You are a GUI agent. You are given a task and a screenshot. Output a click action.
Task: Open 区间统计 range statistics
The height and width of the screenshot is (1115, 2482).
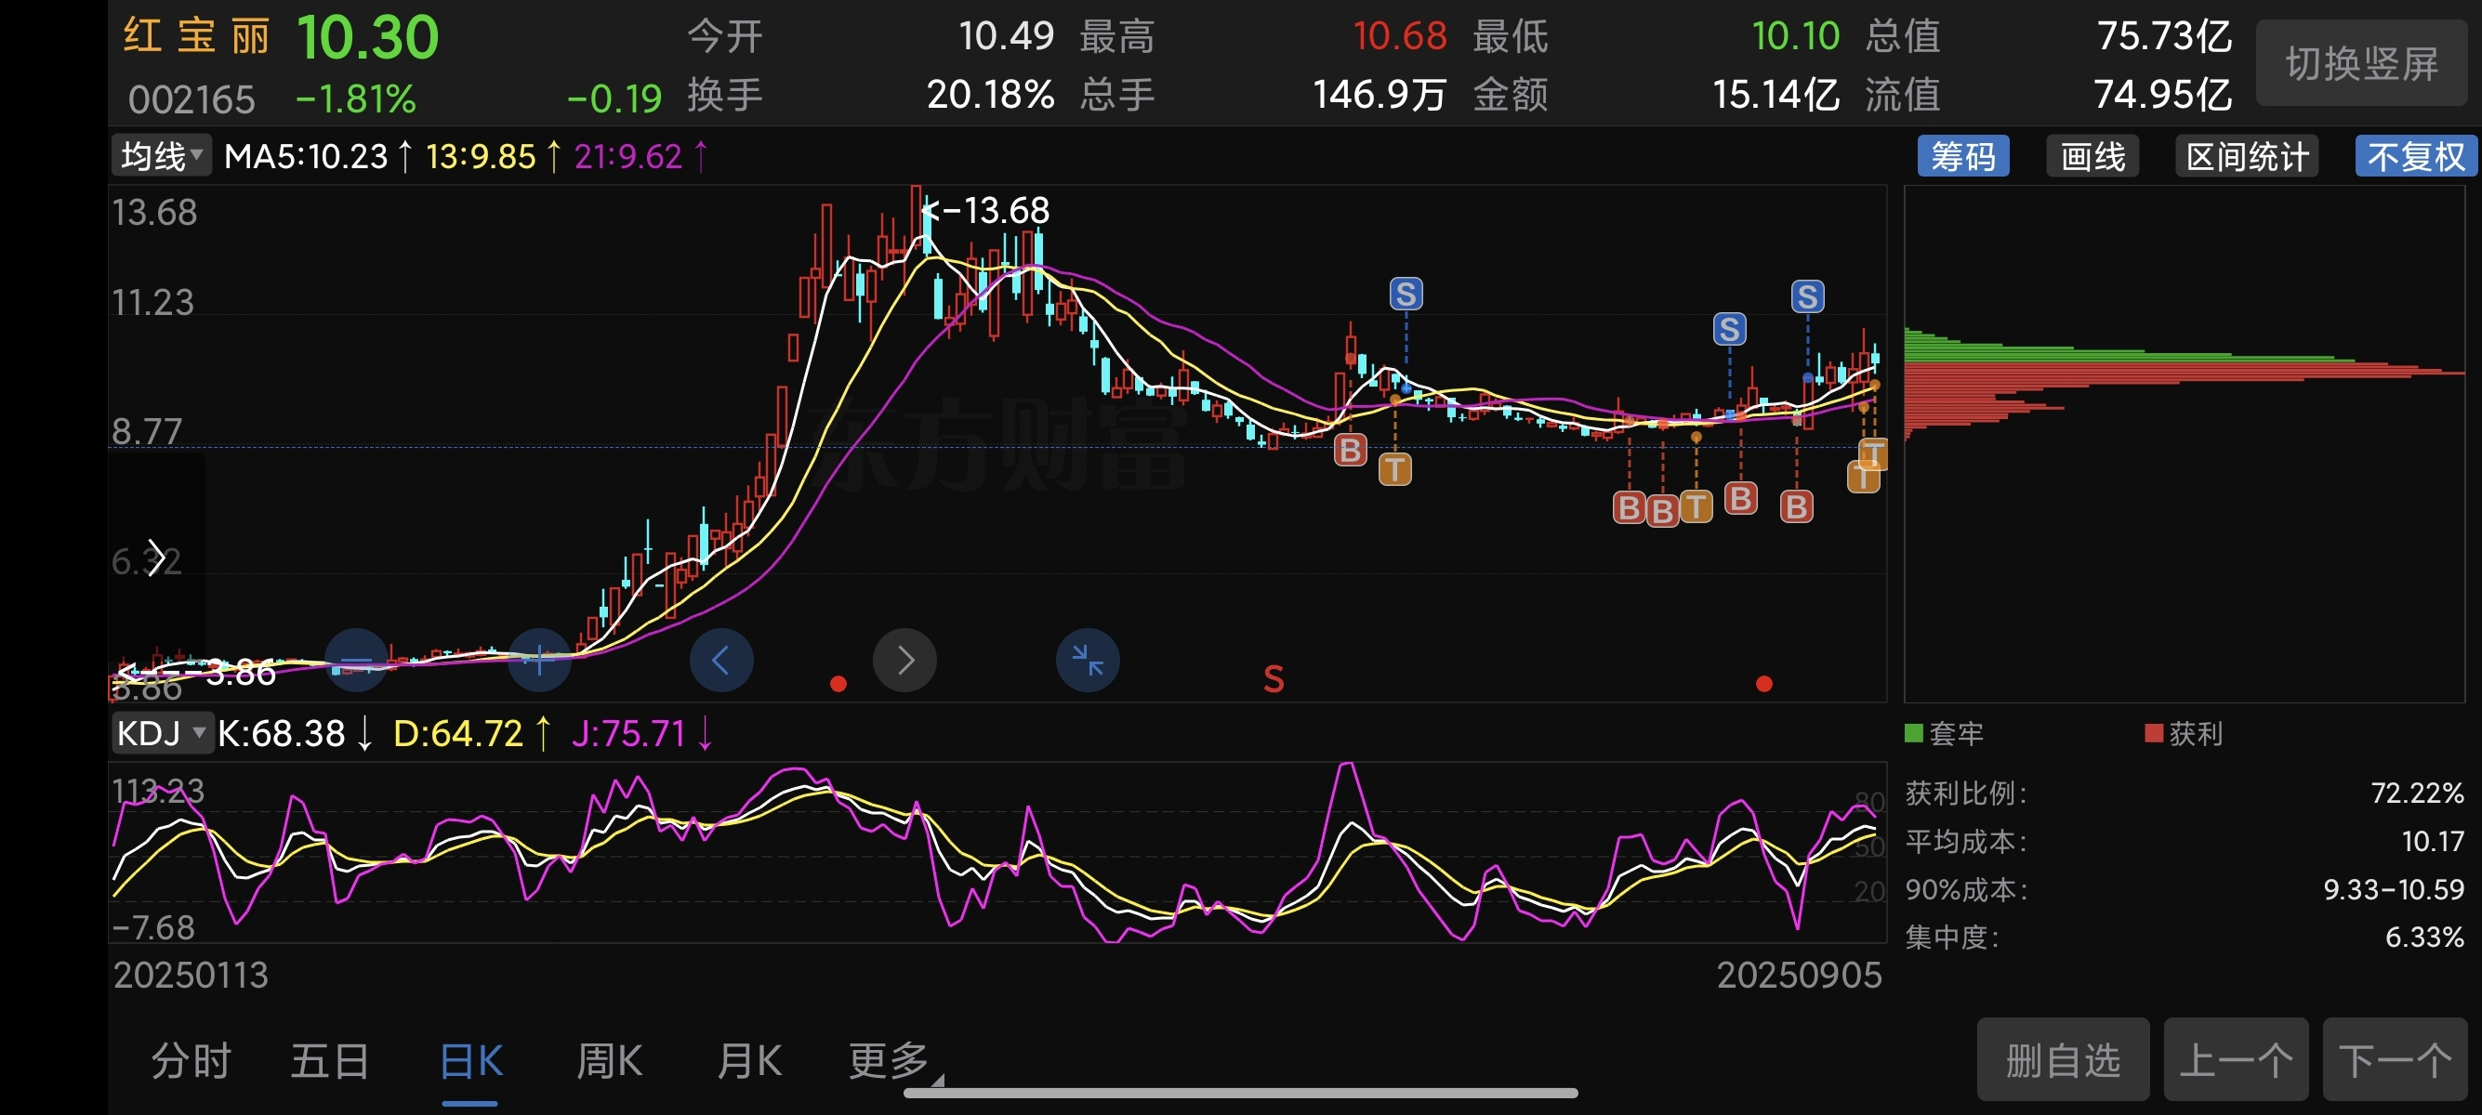coord(2247,156)
